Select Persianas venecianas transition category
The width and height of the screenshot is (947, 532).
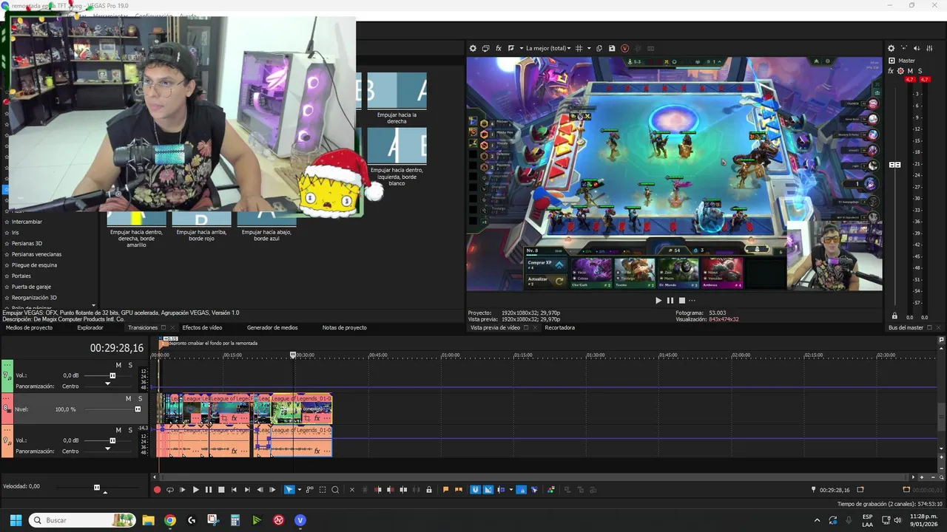tap(36, 254)
